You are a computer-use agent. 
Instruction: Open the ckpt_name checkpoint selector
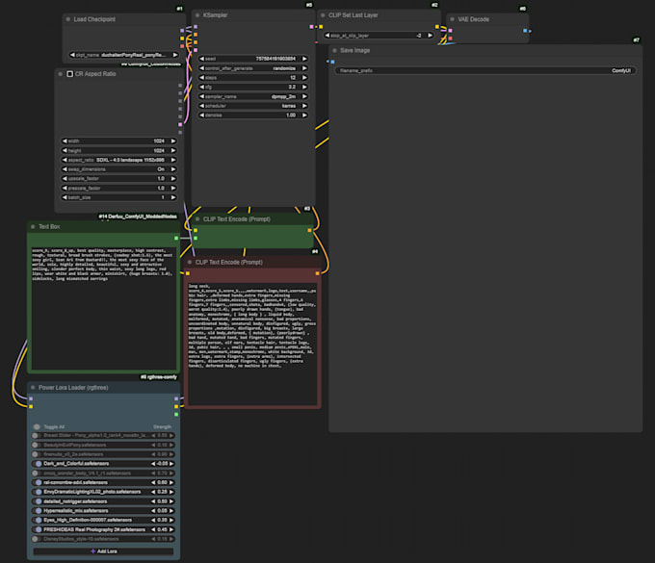[122, 55]
